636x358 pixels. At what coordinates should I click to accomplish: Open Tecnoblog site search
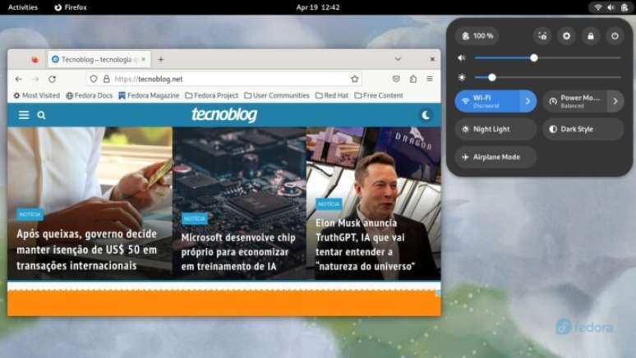(41, 115)
